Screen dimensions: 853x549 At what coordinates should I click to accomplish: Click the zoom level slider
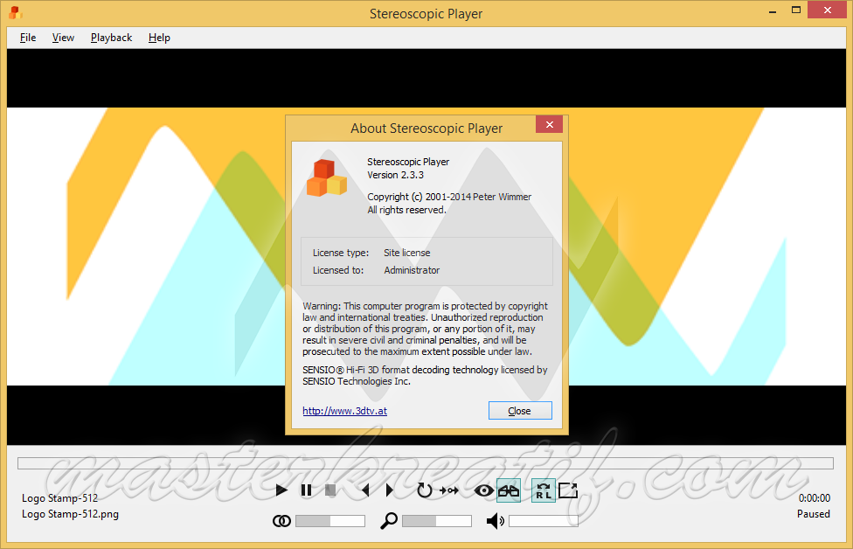[x=437, y=521]
